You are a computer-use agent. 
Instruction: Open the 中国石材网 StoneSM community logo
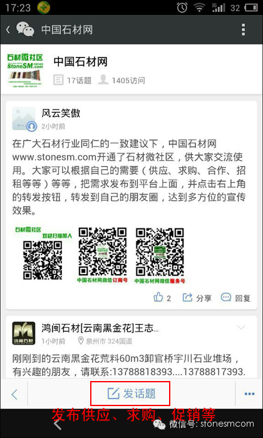pyautogui.click(x=25, y=71)
